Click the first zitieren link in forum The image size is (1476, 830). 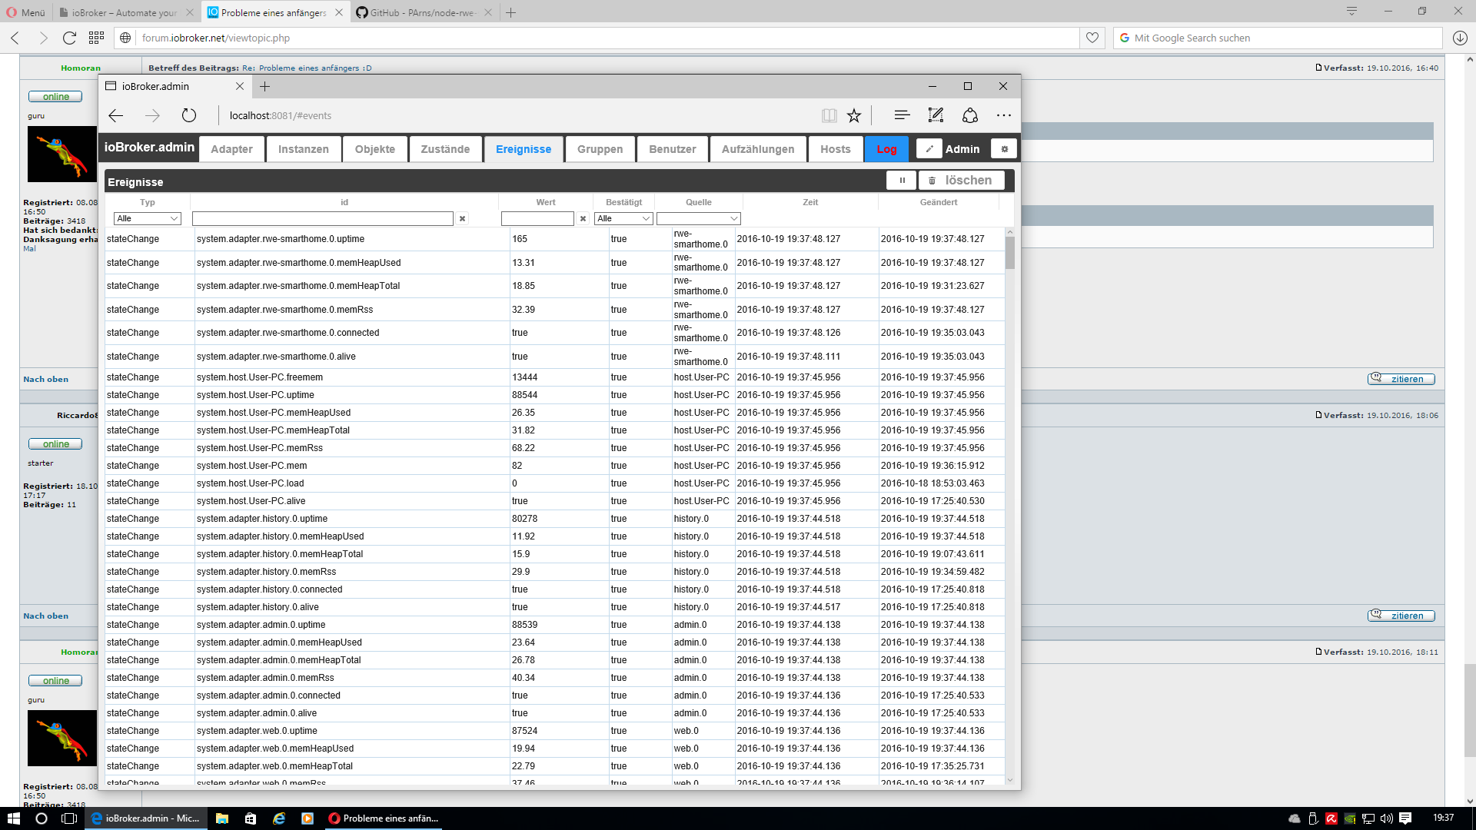click(1401, 379)
